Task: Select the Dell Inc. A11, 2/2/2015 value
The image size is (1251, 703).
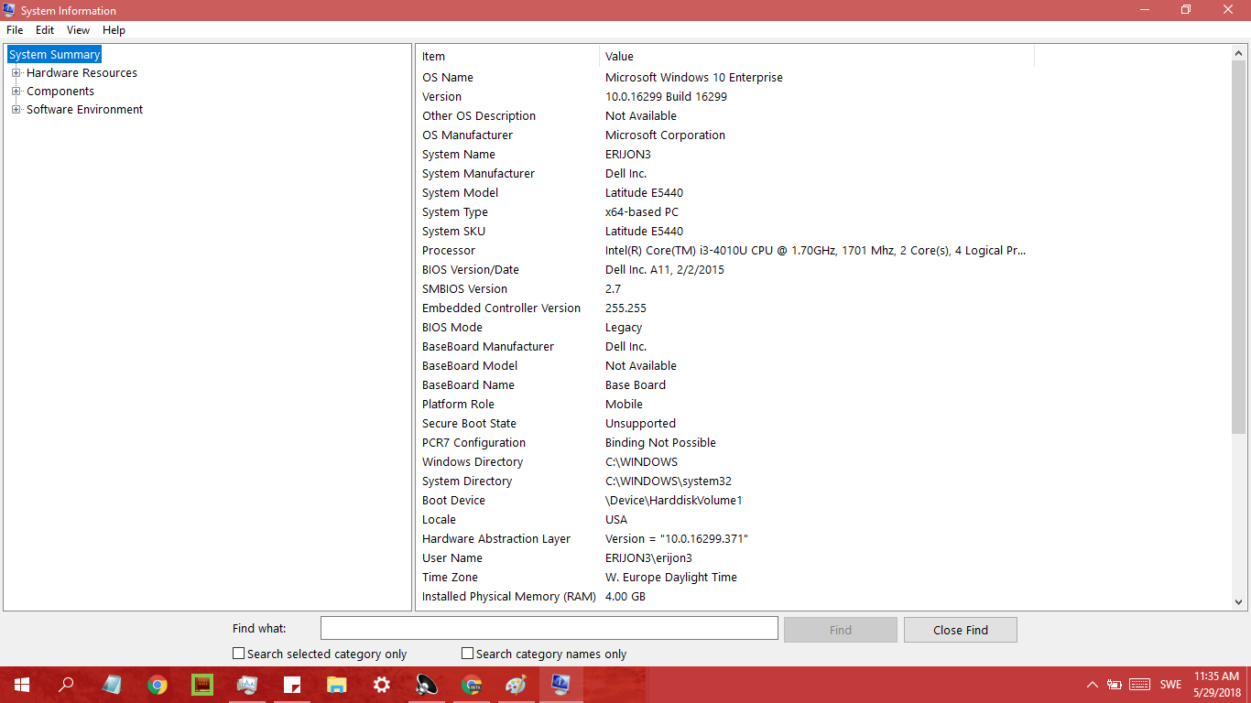Action: click(665, 270)
